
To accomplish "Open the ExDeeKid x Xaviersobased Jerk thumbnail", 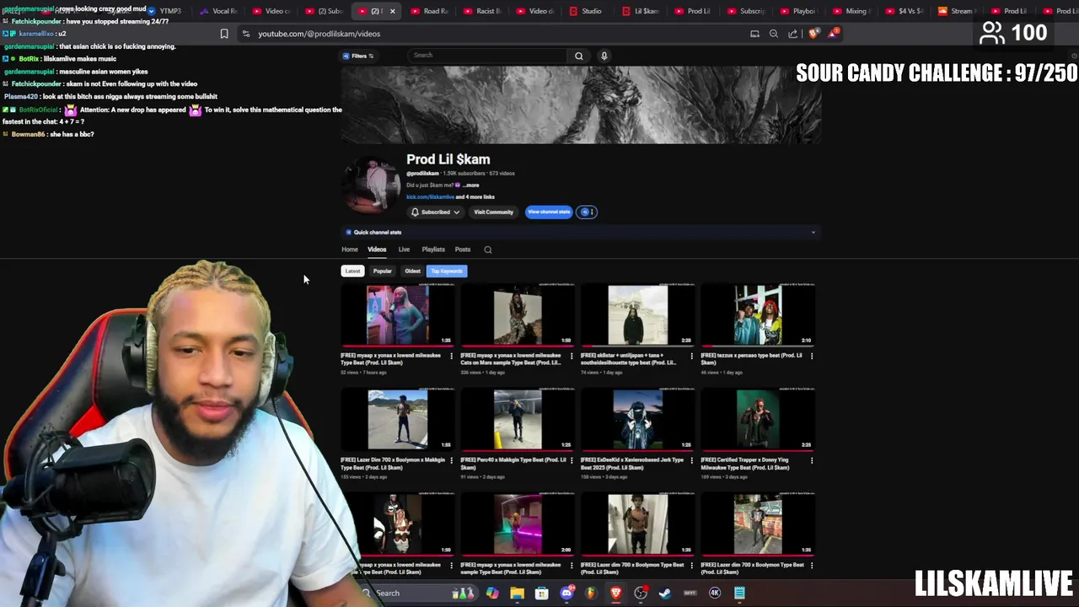I will (x=637, y=419).
